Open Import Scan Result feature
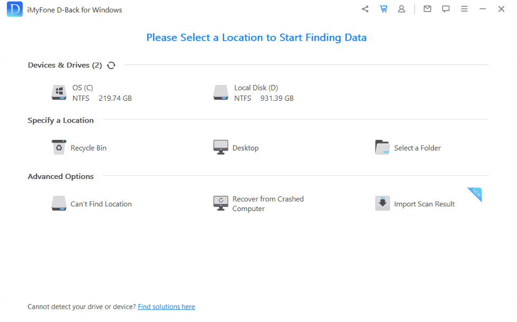517x322 pixels. point(415,204)
